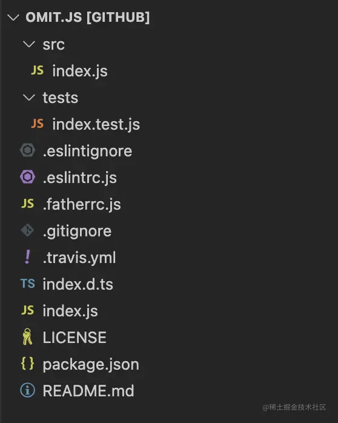The height and width of the screenshot is (423, 338).
Task: Open the LICENSE file
Action: click(75, 337)
